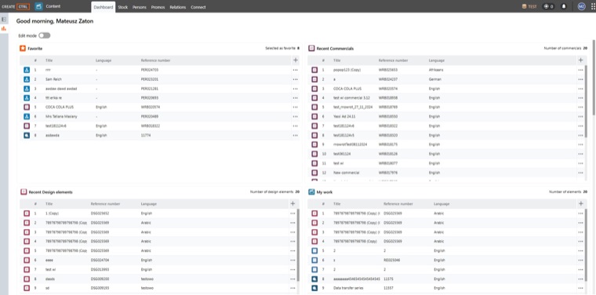
Task: Select reference 11575 in My work
Action: click(x=387, y=279)
